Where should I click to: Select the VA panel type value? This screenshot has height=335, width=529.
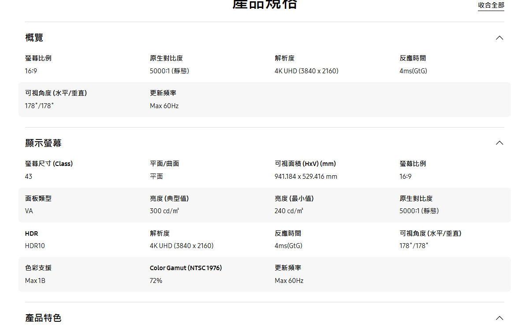[29, 211]
